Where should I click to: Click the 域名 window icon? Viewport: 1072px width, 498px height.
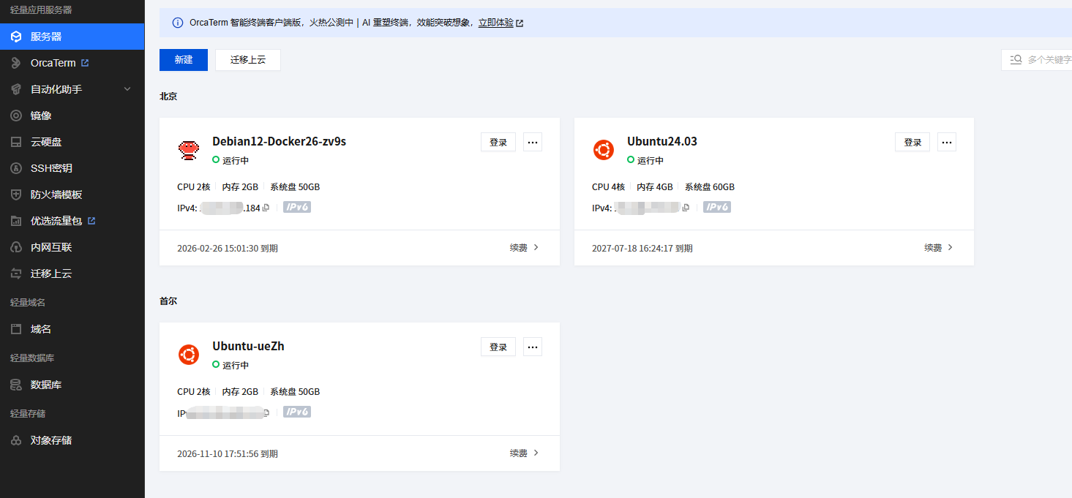16,329
